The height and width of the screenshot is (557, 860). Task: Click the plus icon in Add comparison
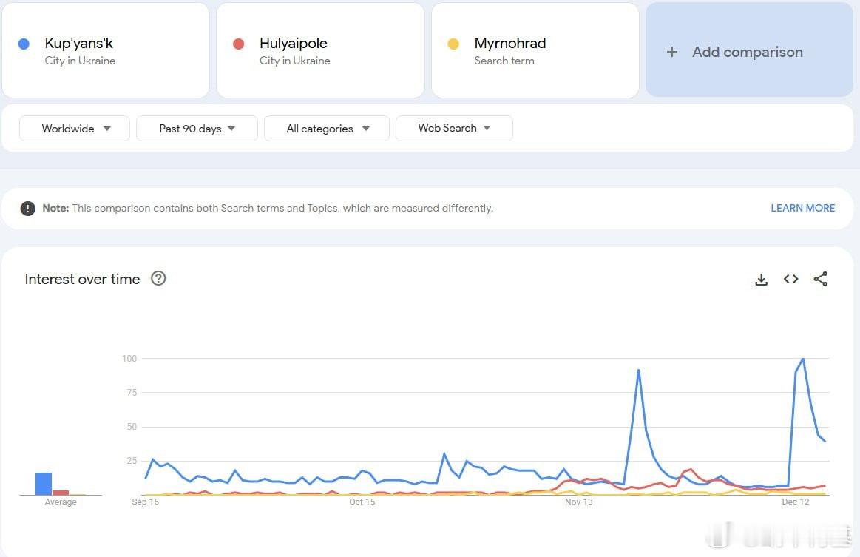pyautogui.click(x=671, y=52)
